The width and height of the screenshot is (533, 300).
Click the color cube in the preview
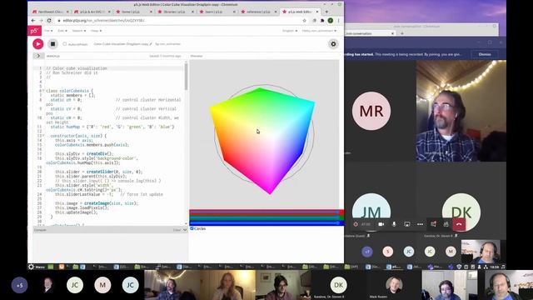coord(262,140)
